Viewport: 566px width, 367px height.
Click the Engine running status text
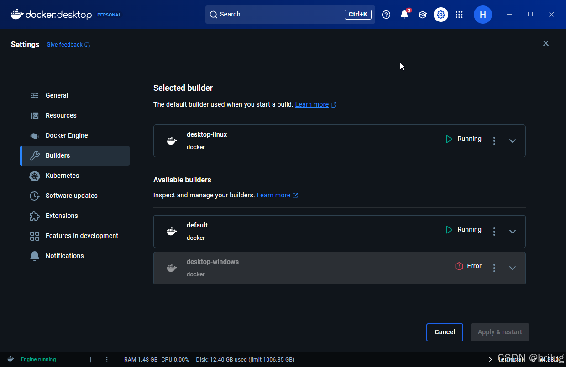coord(38,359)
